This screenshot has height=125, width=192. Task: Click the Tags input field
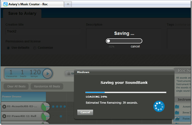(179, 38)
